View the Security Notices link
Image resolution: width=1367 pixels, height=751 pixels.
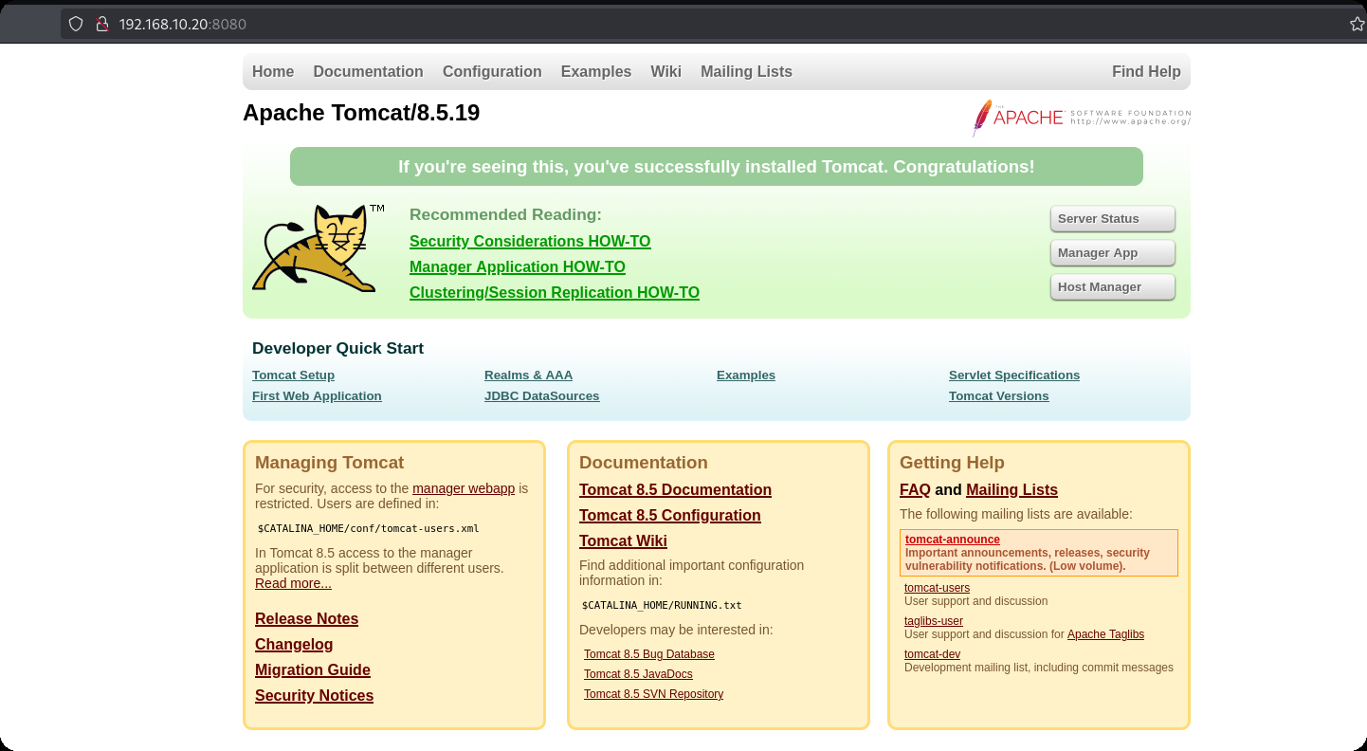click(x=314, y=696)
